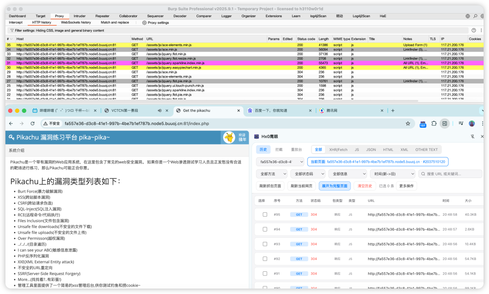Click 清空历史 button

pos(364,186)
